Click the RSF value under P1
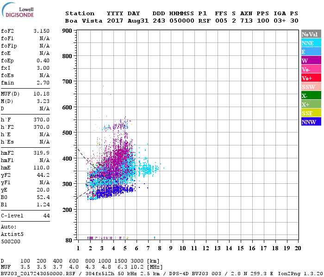The width and height of the screenshot is (324, 277). point(205,21)
